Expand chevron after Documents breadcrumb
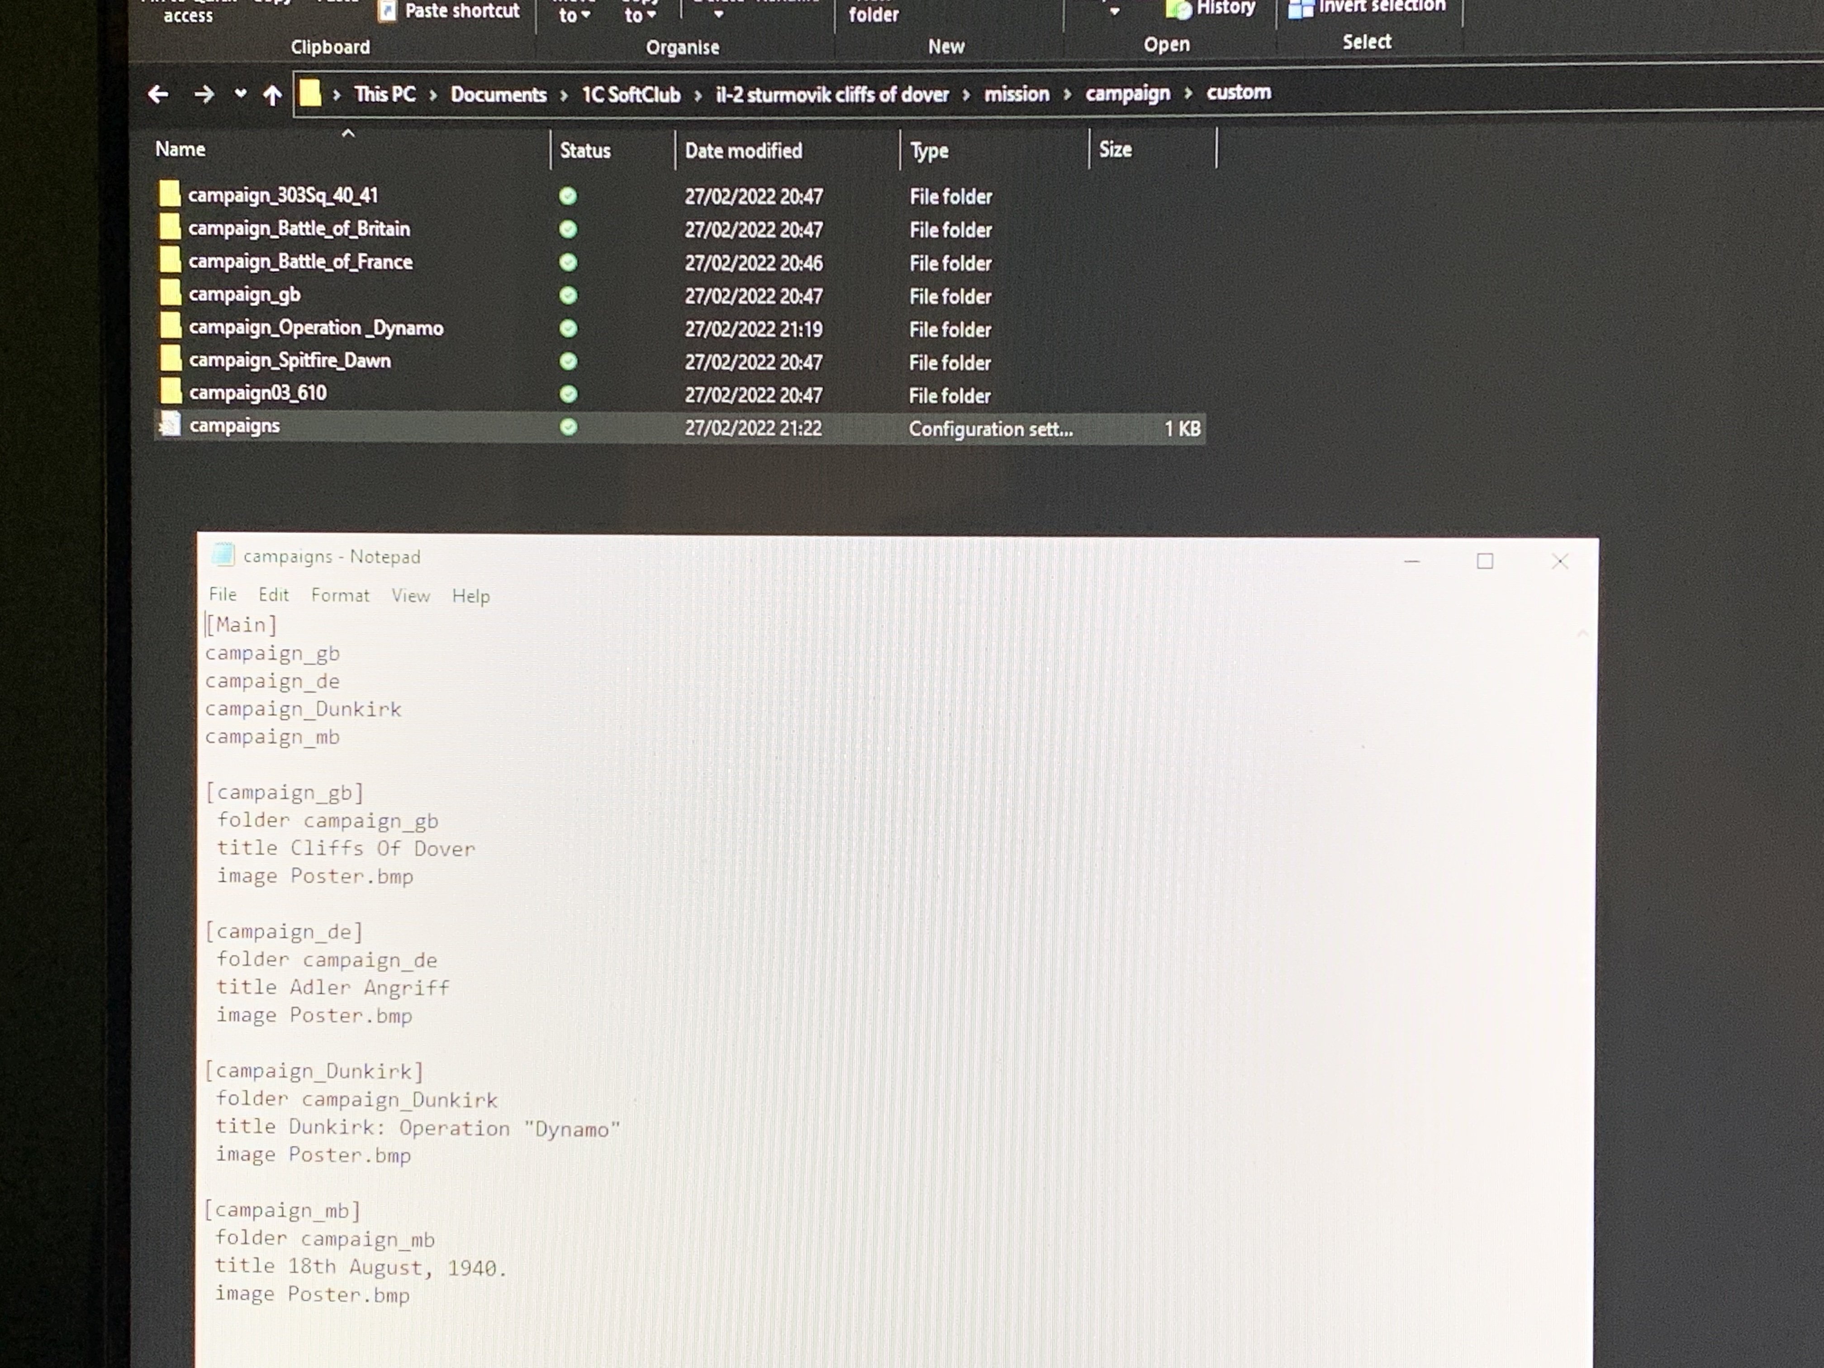 (564, 95)
